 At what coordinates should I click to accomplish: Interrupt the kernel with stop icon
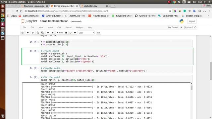click(x=66, y=33)
